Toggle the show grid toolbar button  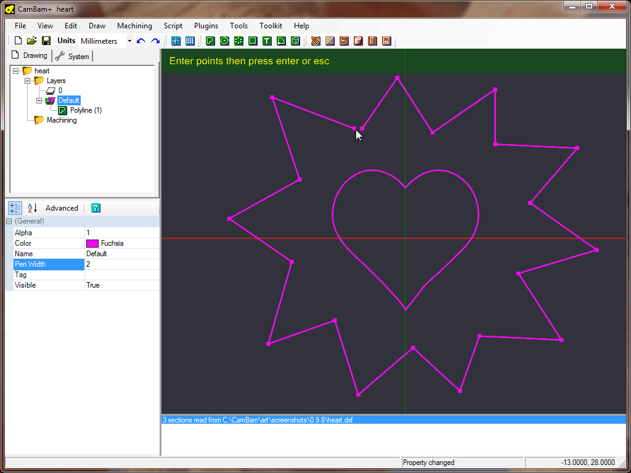click(x=190, y=41)
